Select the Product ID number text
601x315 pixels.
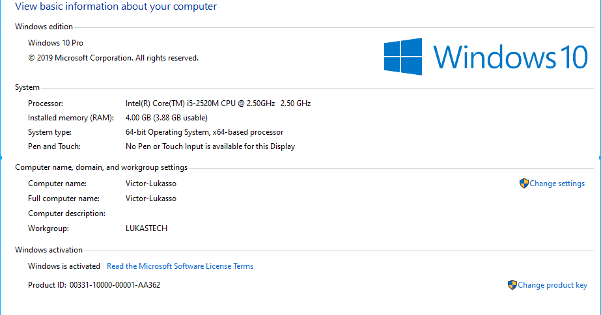click(x=115, y=285)
